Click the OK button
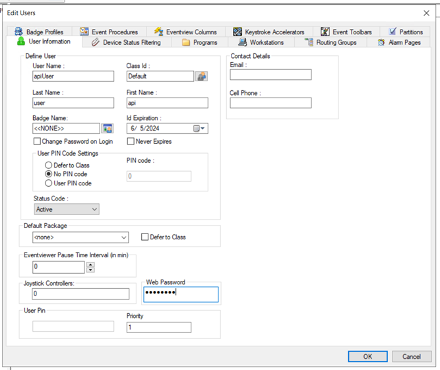 coord(367,356)
